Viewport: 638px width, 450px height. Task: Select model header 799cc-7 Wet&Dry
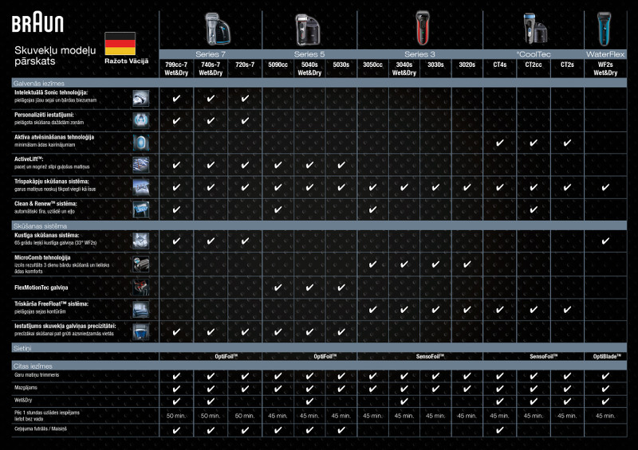coord(176,68)
